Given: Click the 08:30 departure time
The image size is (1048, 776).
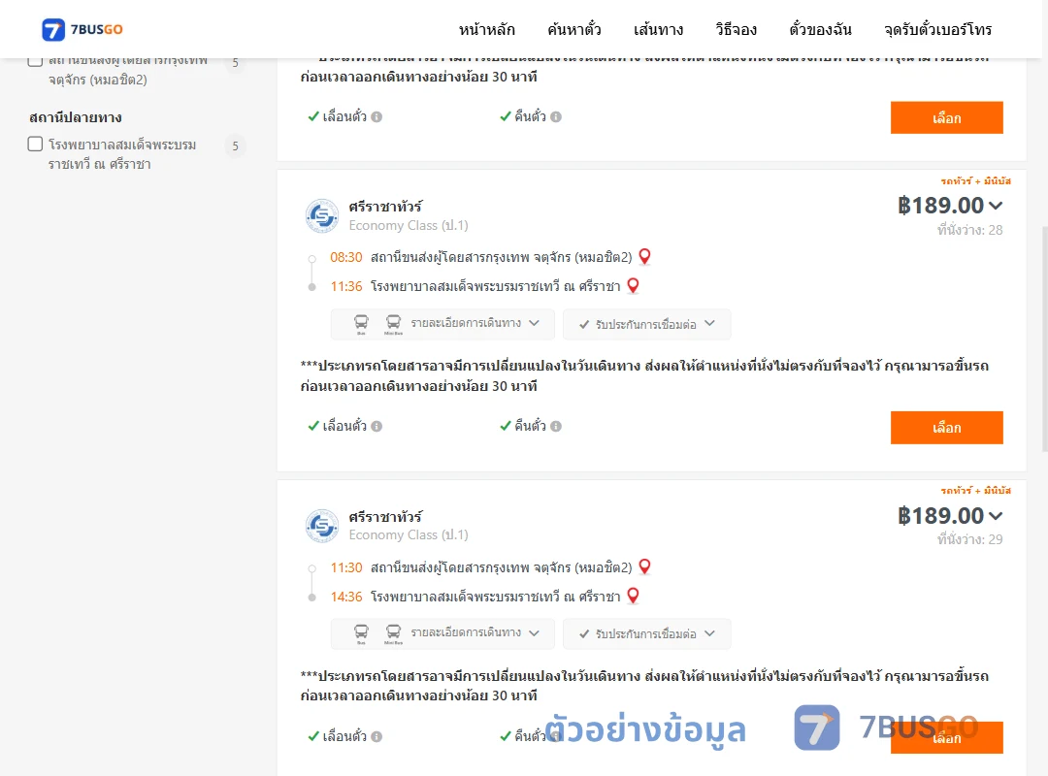Looking at the screenshot, I should 346,257.
